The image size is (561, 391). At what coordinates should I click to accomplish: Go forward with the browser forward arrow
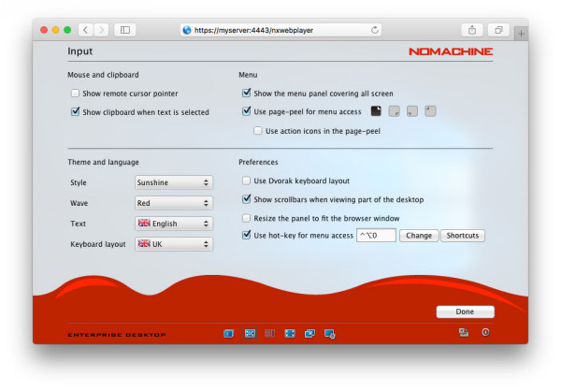click(101, 30)
